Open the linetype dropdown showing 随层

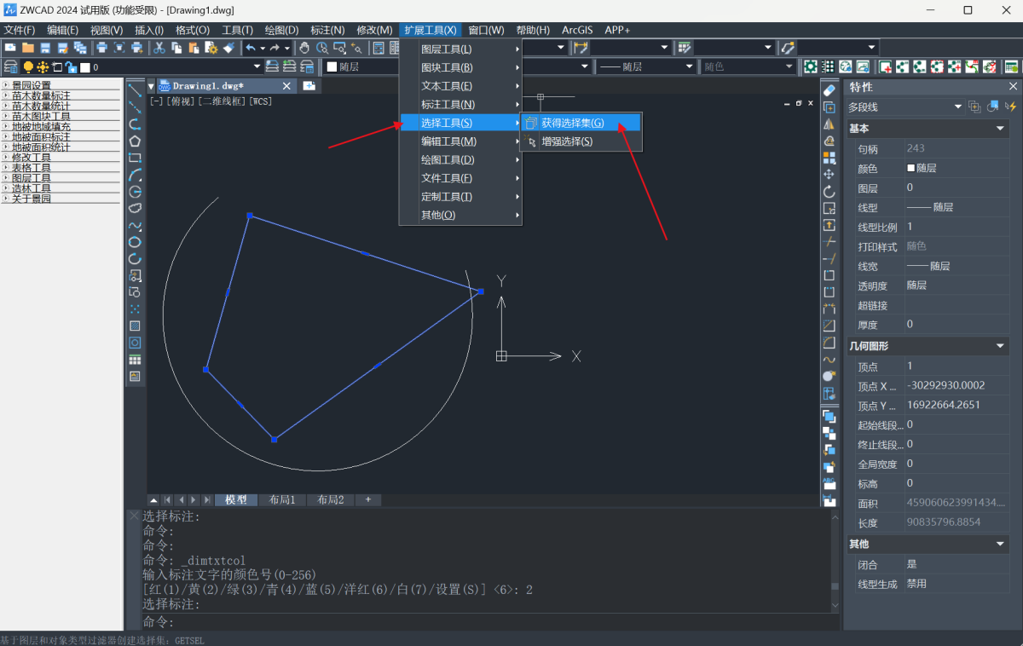[645, 66]
